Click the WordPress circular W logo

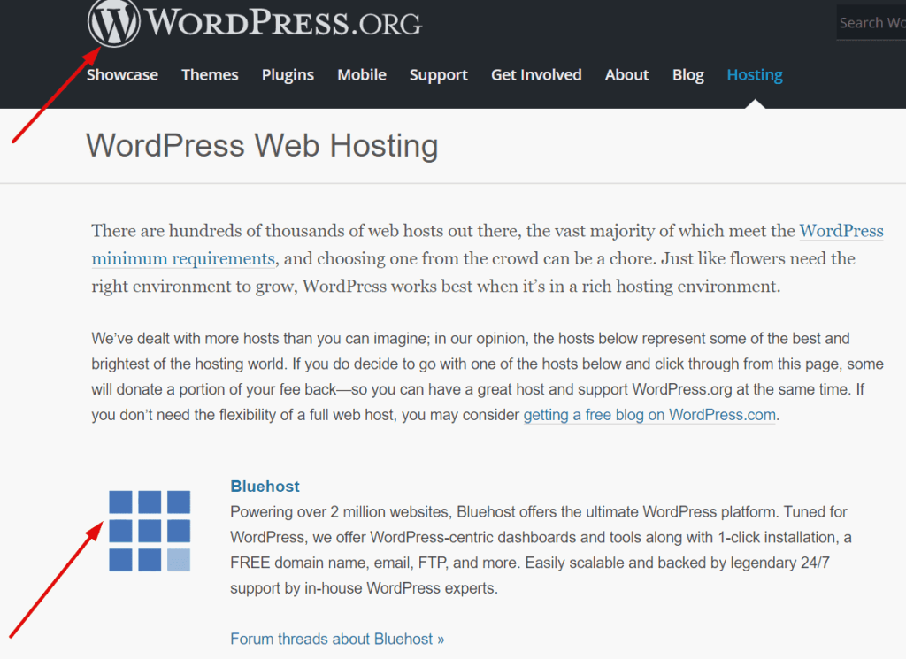[x=114, y=22]
